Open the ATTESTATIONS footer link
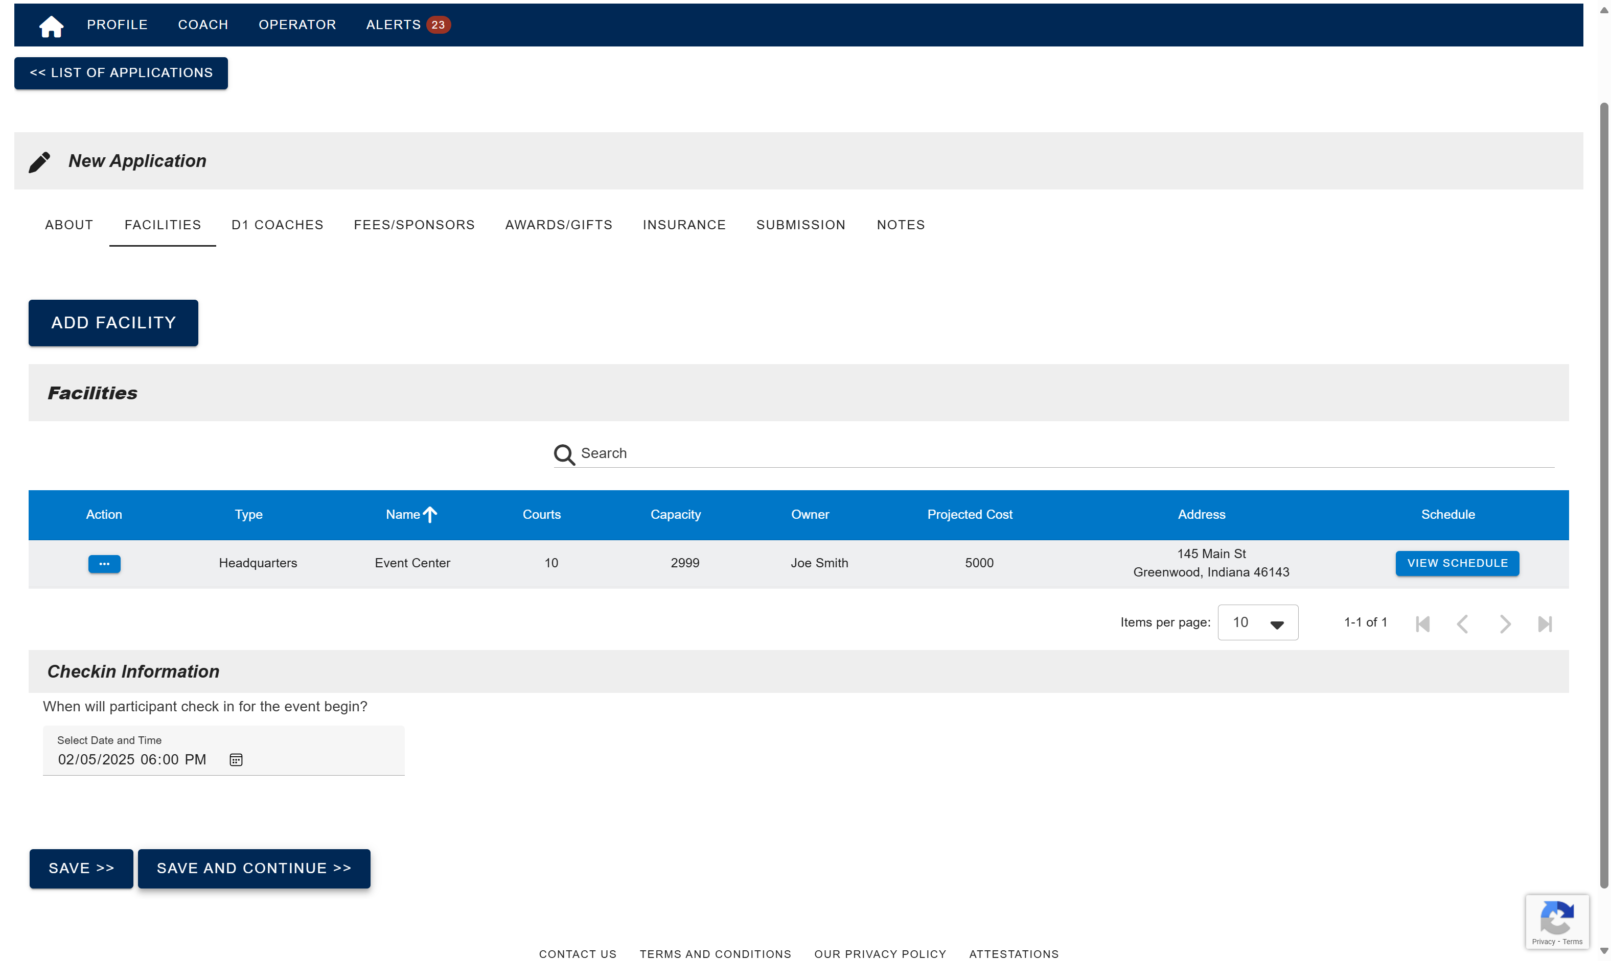The height and width of the screenshot is (961, 1611). (x=1014, y=954)
